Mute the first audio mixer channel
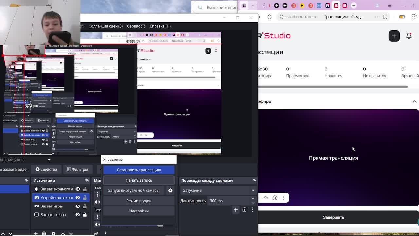The image size is (419, 236). [x=97, y=202]
